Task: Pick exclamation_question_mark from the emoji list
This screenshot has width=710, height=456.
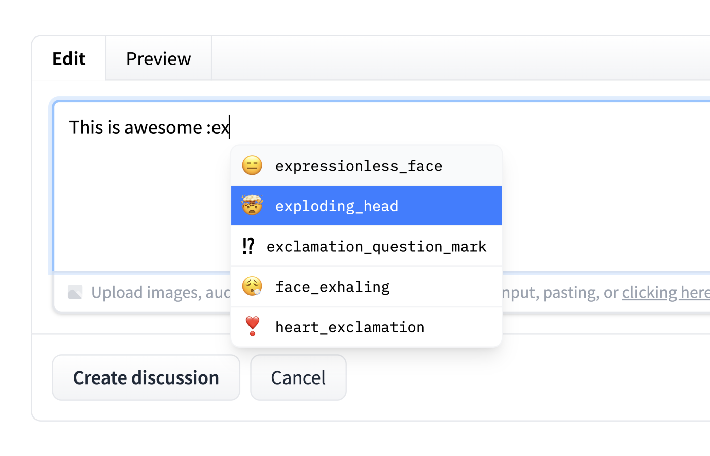Action: pyautogui.click(x=376, y=247)
